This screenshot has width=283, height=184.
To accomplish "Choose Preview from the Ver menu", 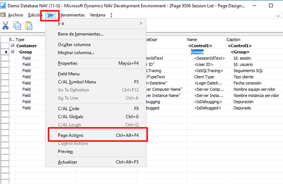I will pos(95,151).
